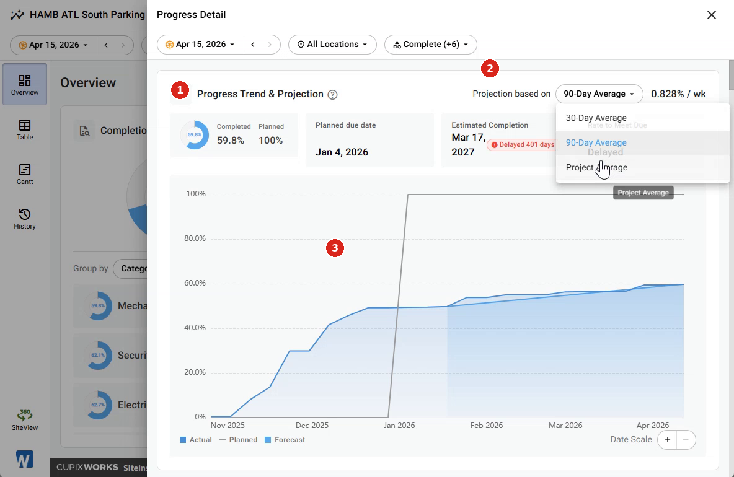This screenshot has height=477, width=734.
Task: Close the Progress Detail panel
Action: (x=712, y=15)
